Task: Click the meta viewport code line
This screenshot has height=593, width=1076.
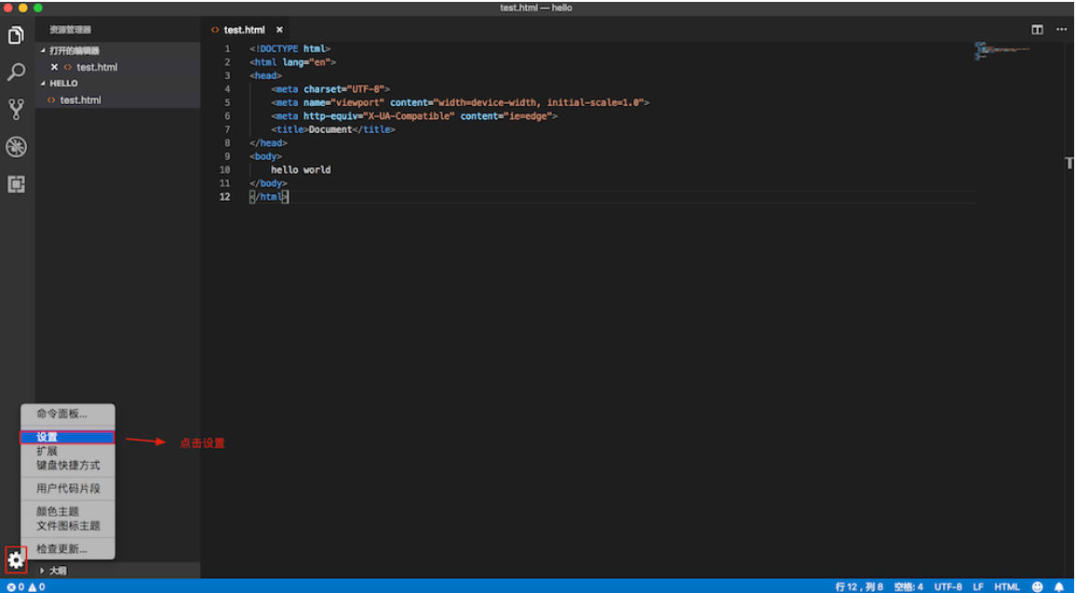Action: 460,102
